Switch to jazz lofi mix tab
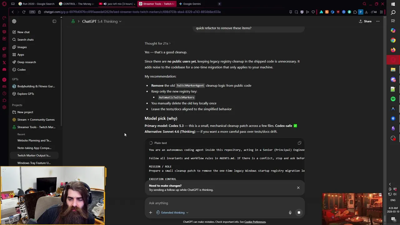400x225 pixels. pyautogui.click(x=117, y=4)
